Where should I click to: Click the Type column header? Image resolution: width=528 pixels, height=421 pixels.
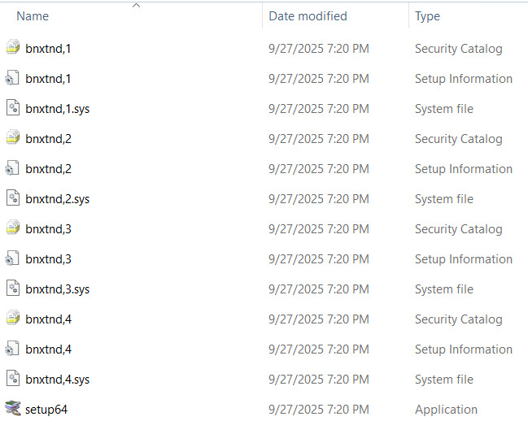click(427, 16)
